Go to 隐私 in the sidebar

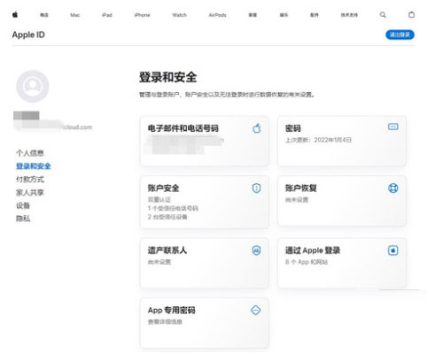point(23,219)
